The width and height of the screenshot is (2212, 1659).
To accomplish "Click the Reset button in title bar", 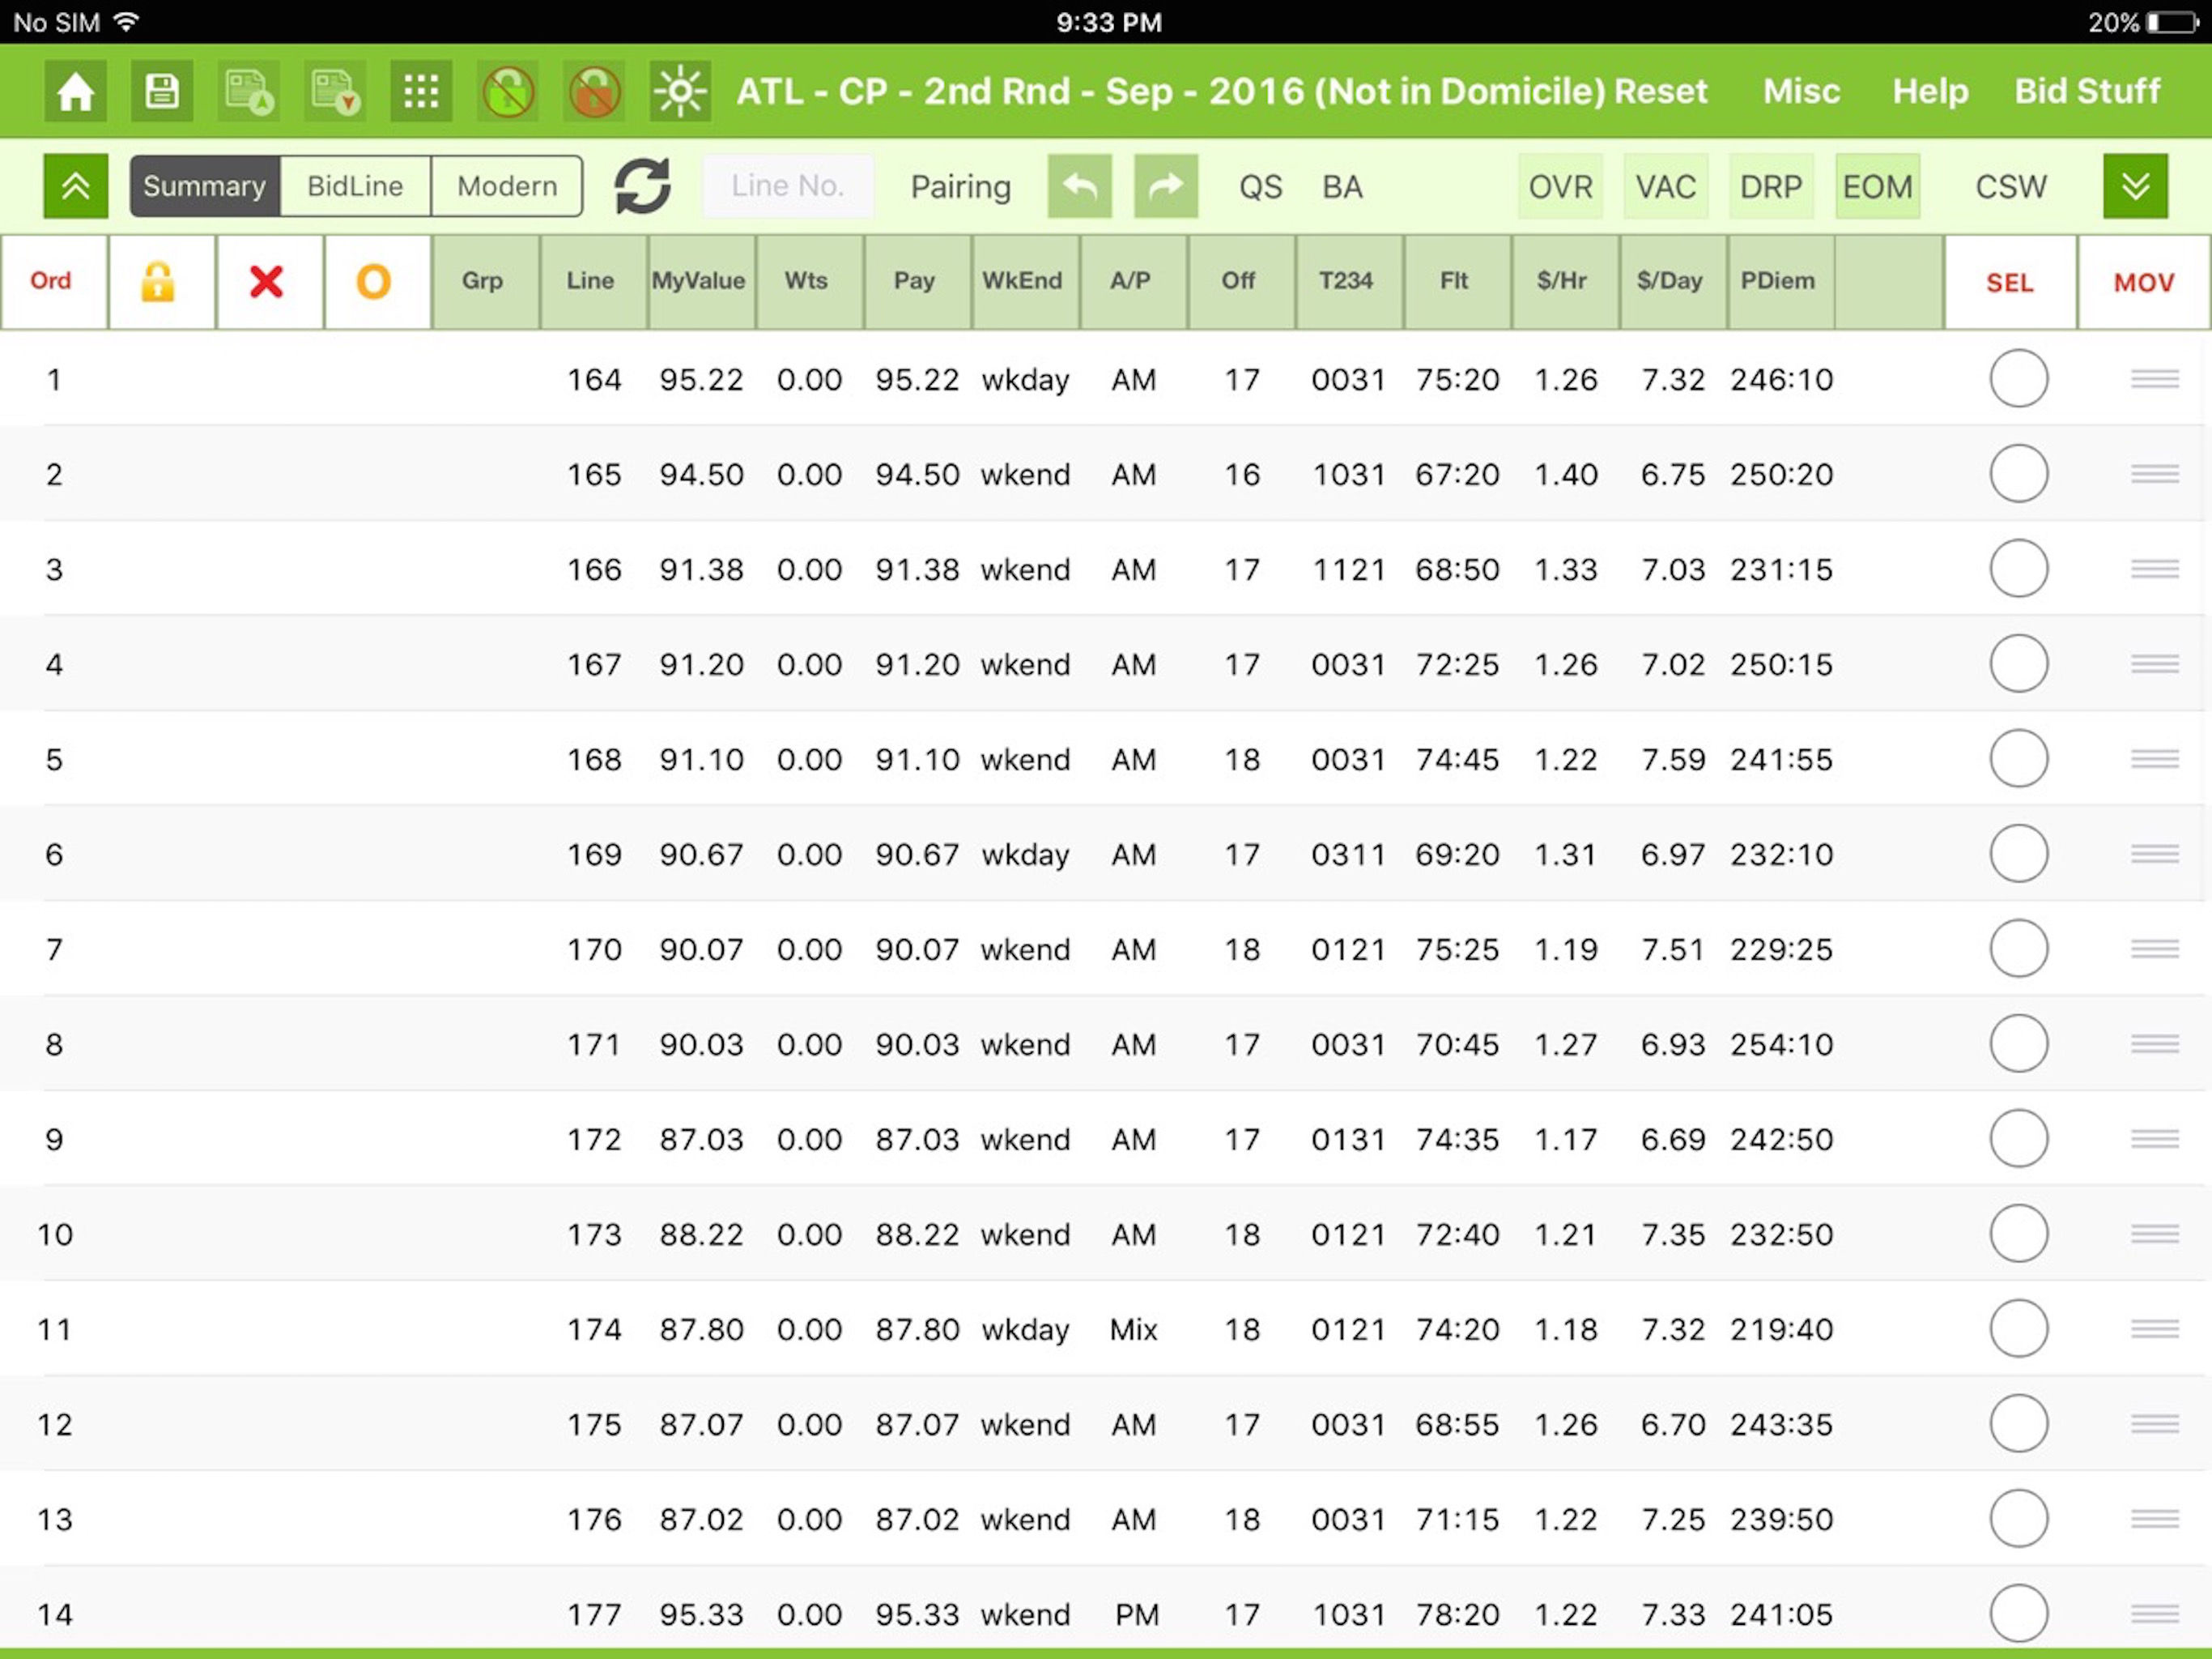I will point(1661,92).
